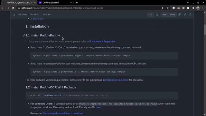
Task: Click the '283 lines (201 sloc)' text
Action: tap(28, 15)
